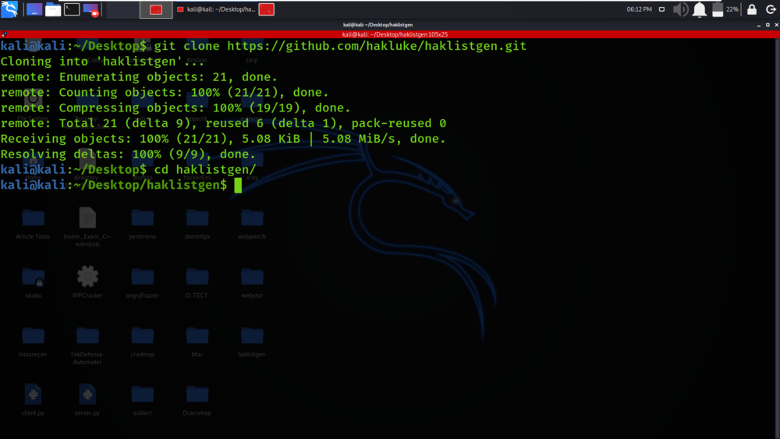
Task: Click 'Compressing objects: 100% (19/19)' line
Action: tap(175, 108)
